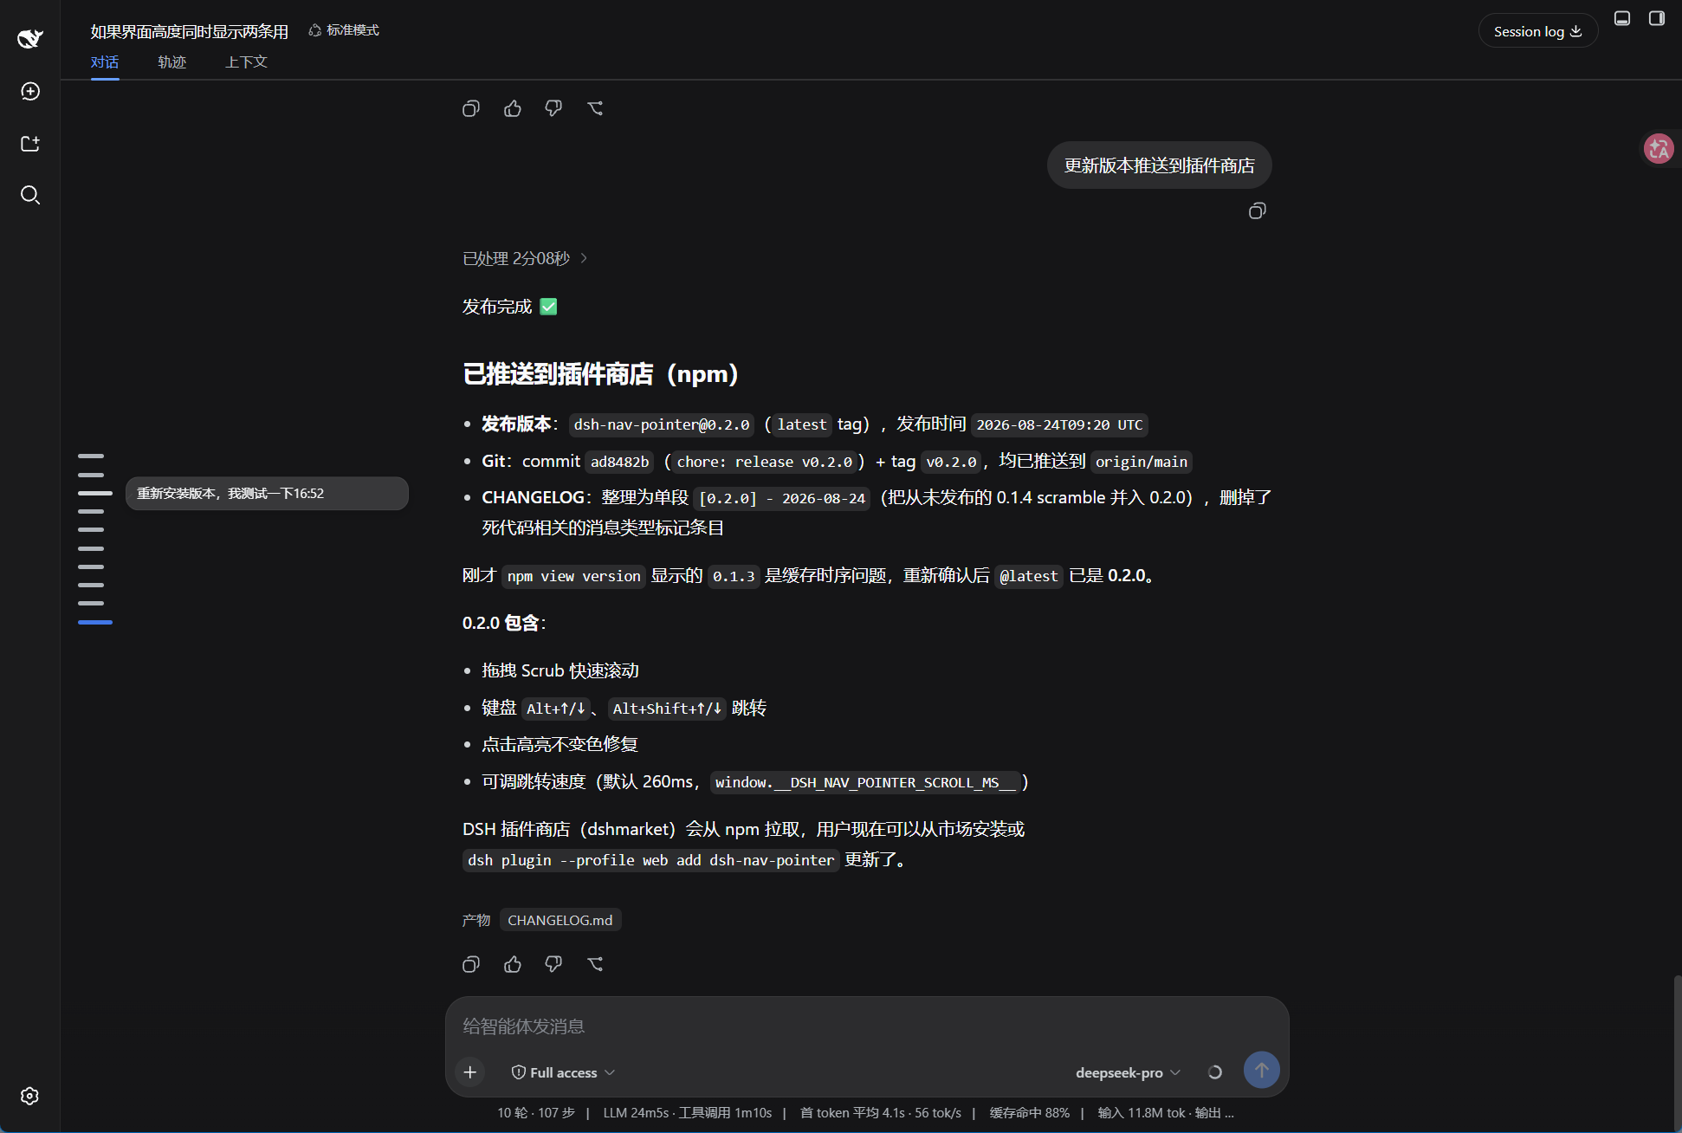Click the topmost navigation marker line
The height and width of the screenshot is (1133, 1682).
(x=91, y=456)
